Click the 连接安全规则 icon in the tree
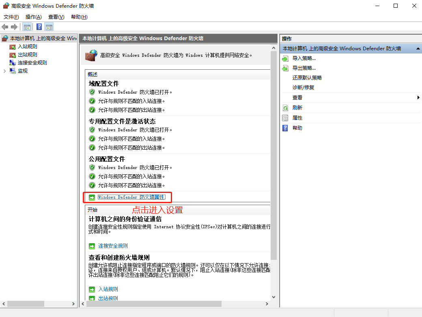This screenshot has width=422, height=317. (13, 63)
